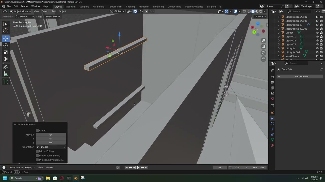The image size is (325, 182).
Task: Select the Annotate tool
Action: [x=6, y=67]
